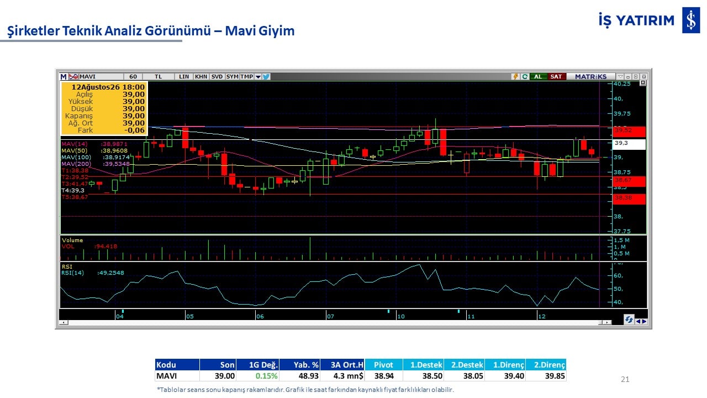Viewport: 707px width, 398px height.
Task: Click the horizontal scrollbar right arrow
Action: [x=608, y=322]
